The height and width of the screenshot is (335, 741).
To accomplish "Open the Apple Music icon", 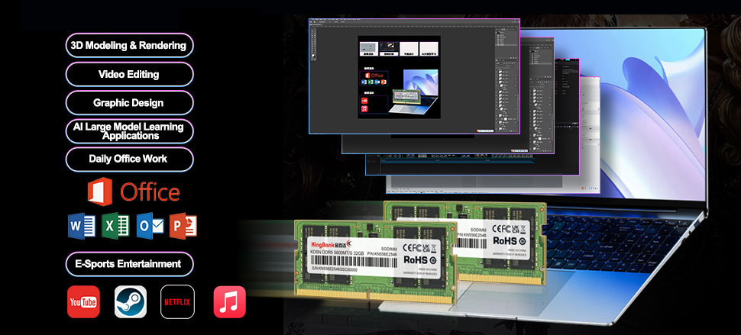I will [230, 301].
